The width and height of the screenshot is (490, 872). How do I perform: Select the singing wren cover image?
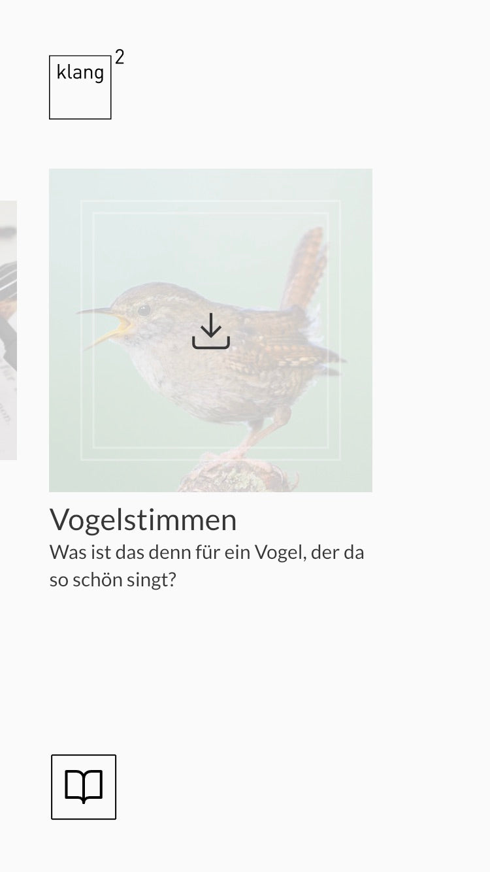coord(210,330)
